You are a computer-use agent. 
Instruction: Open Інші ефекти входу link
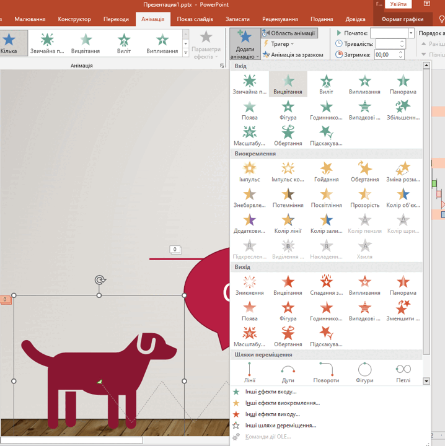coord(271,392)
